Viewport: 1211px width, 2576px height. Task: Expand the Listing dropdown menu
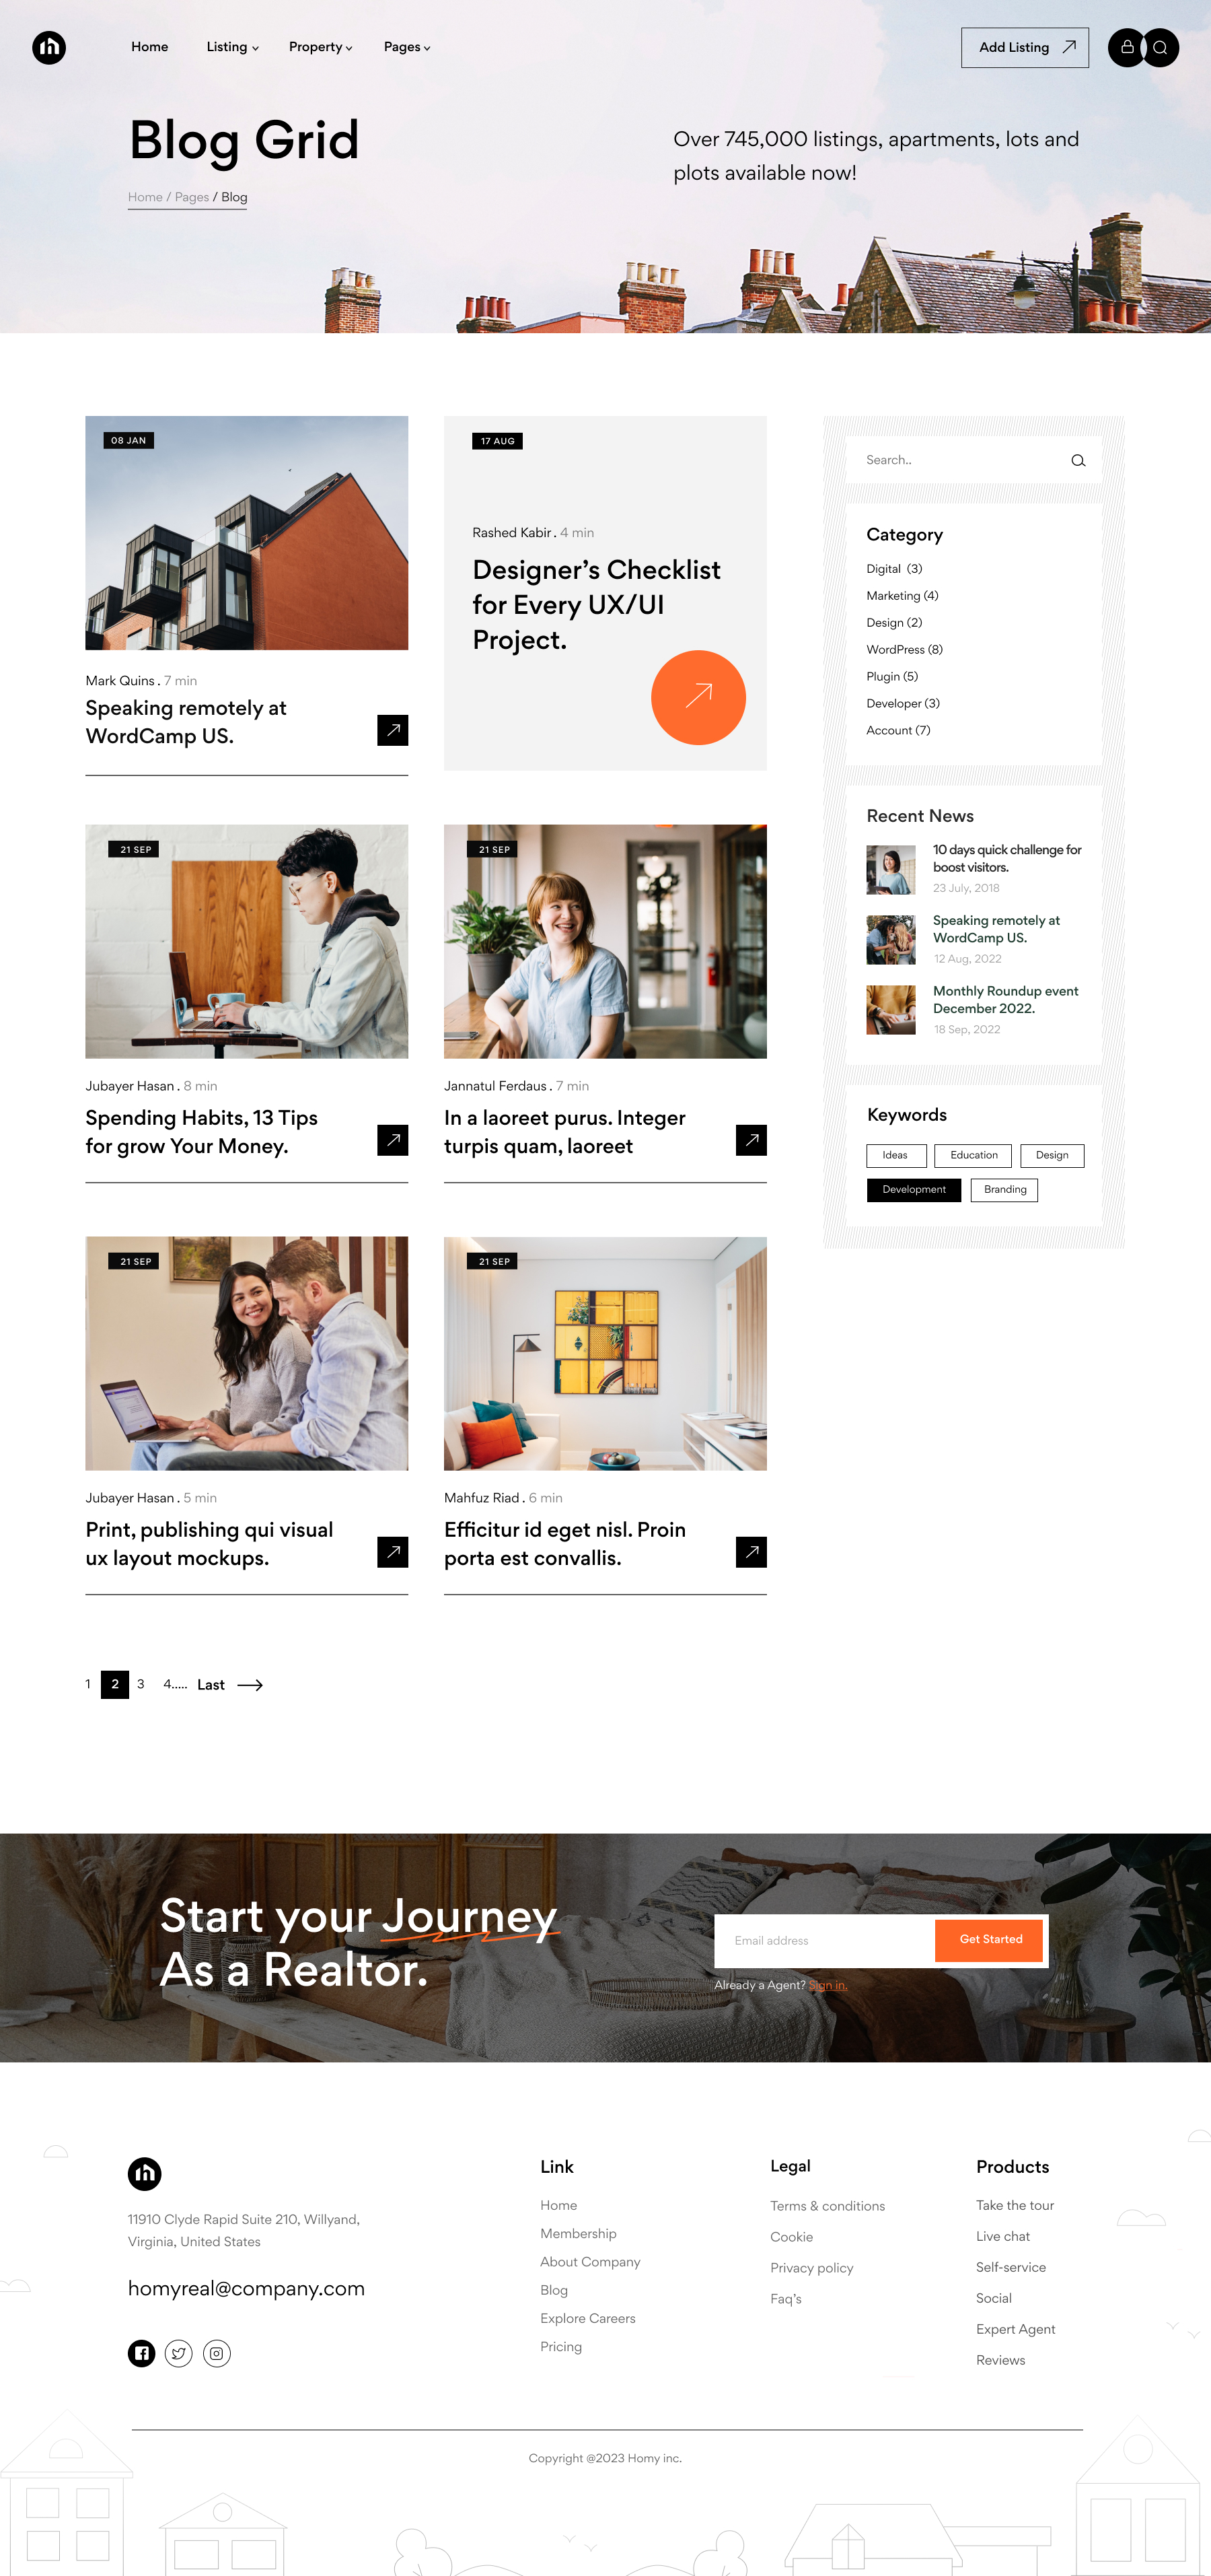[232, 47]
